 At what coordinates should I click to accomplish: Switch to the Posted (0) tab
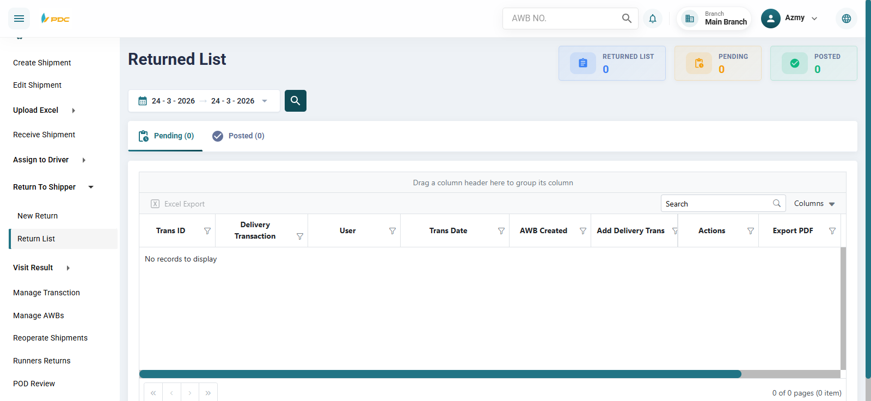coord(238,136)
